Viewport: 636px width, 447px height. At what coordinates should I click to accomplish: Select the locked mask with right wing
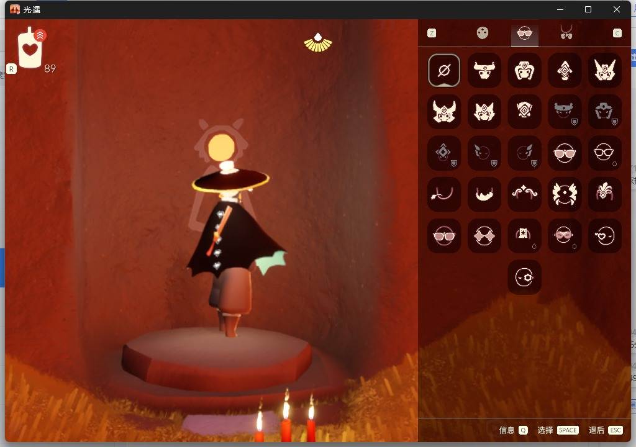(x=524, y=153)
